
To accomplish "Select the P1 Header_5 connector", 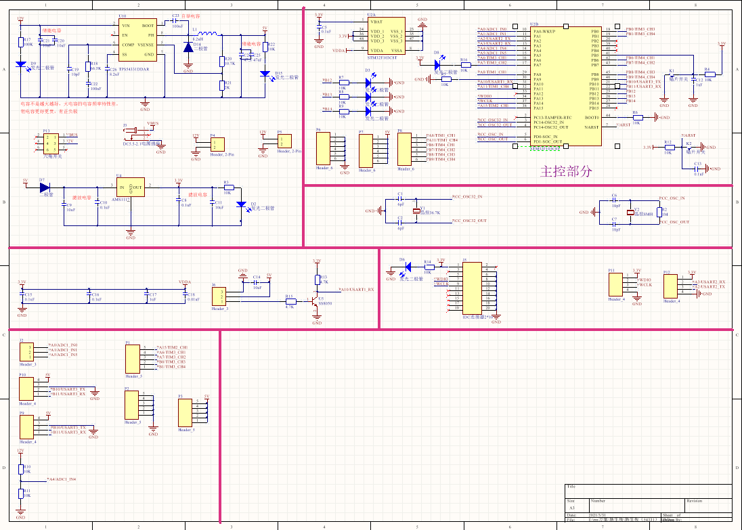I will 133,359.
